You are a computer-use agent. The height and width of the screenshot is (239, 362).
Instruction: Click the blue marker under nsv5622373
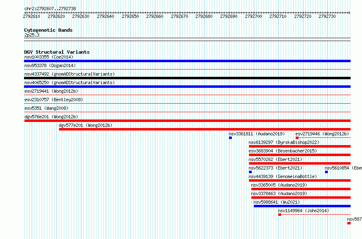250,172
